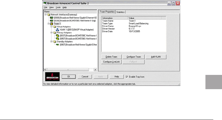Select the Virtual Adapters label
This screenshot has height=120, width=222.
[64, 27]
